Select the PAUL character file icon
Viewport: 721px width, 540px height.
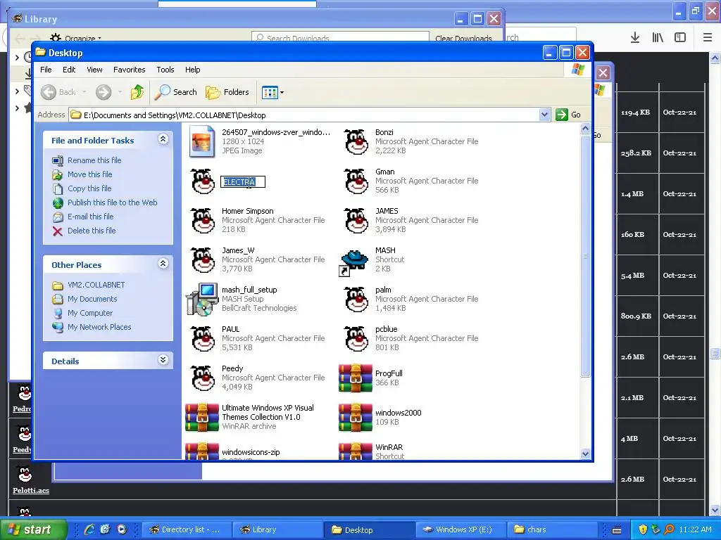click(202, 339)
